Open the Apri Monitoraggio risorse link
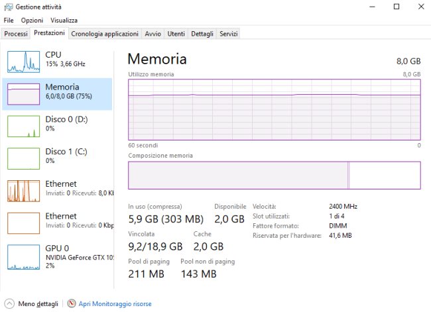The width and height of the screenshot is (431, 312). (x=115, y=303)
